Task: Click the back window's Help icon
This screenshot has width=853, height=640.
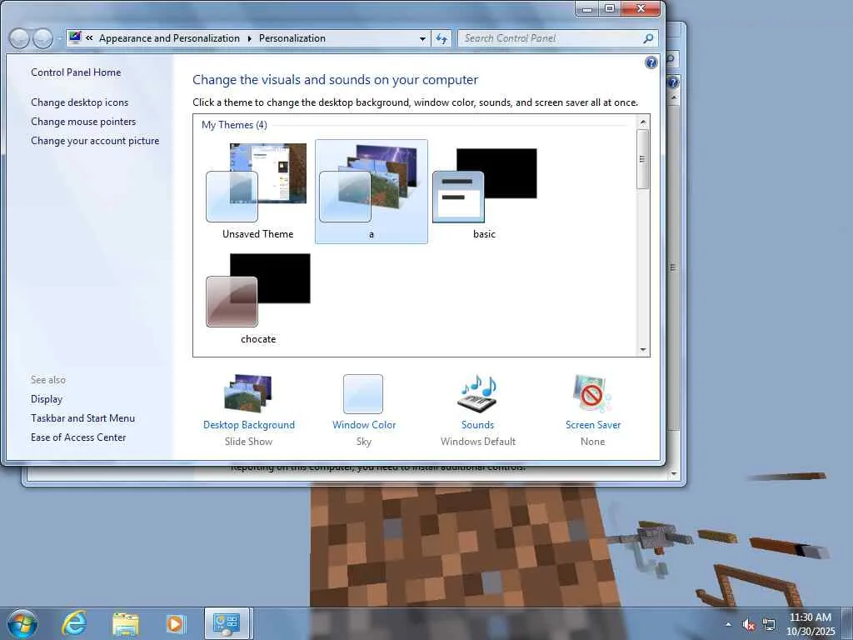Action: point(673,82)
